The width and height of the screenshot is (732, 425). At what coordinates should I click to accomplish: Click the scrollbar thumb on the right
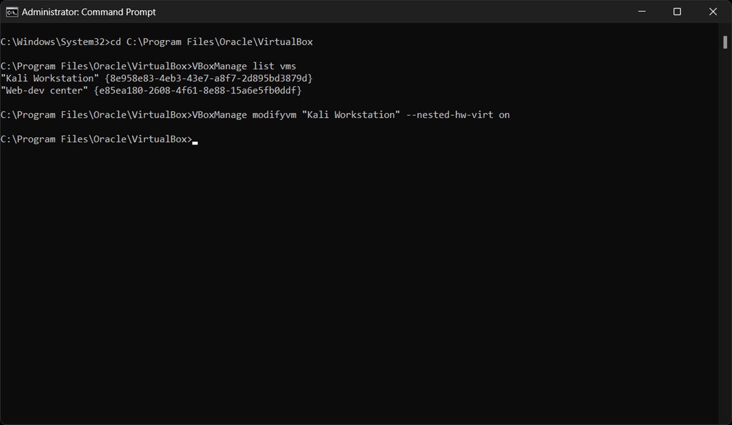725,42
